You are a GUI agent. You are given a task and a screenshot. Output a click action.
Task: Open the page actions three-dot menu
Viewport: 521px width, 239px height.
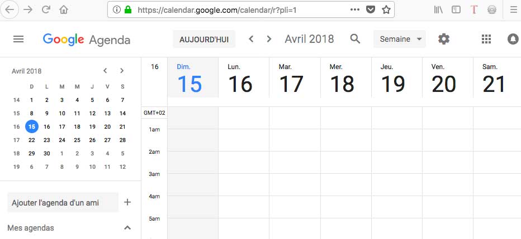(355, 10)
